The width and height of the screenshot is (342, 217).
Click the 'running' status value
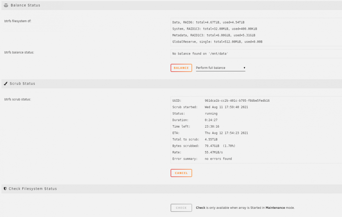(211, 114)
